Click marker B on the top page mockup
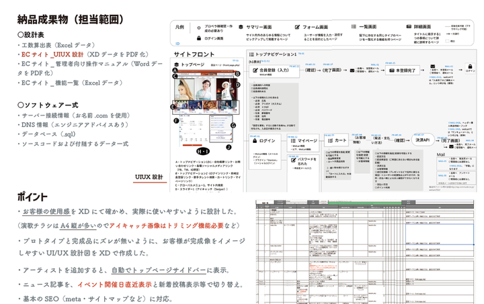The image size is (484, 304). 237,74
